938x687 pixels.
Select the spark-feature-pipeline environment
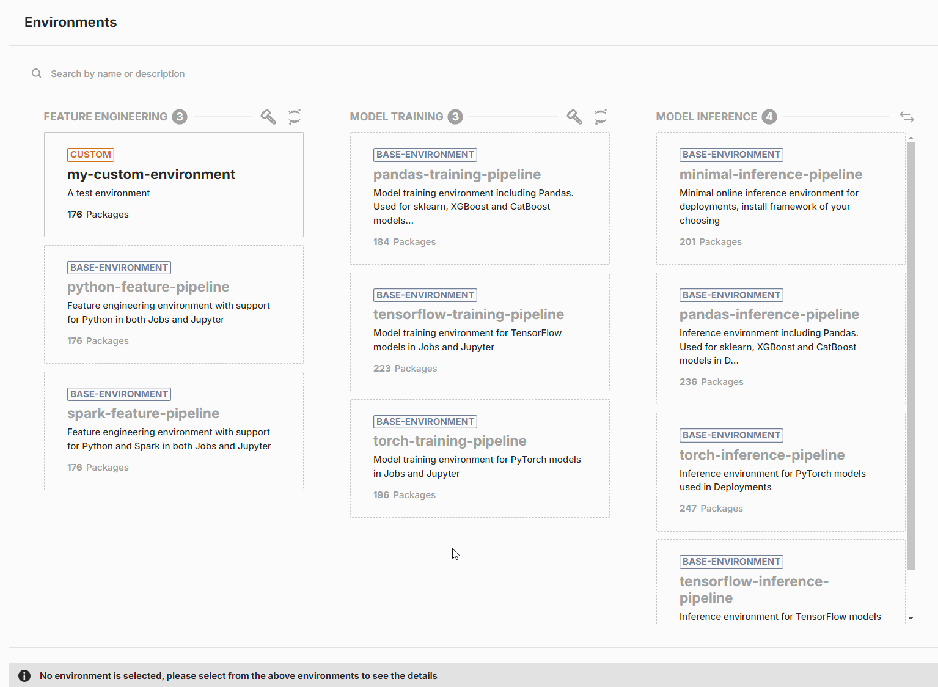click(x=174, y=430)
